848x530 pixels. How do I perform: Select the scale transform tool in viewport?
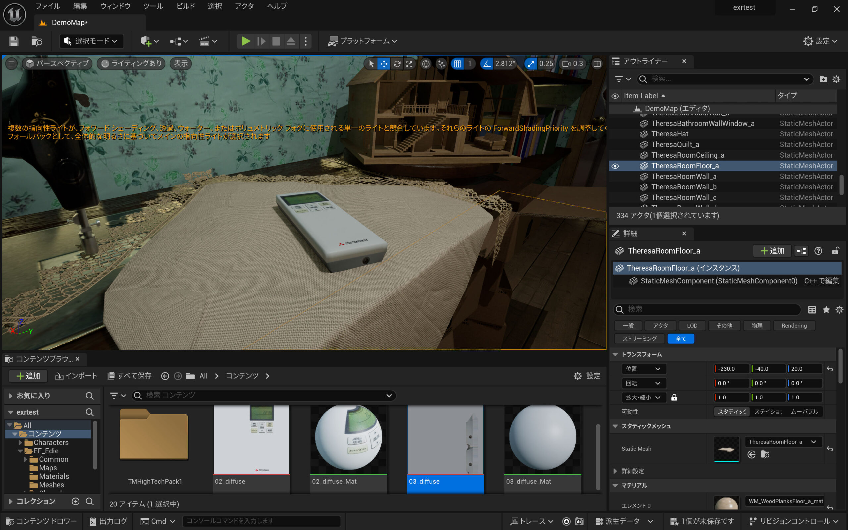point(409,64)
